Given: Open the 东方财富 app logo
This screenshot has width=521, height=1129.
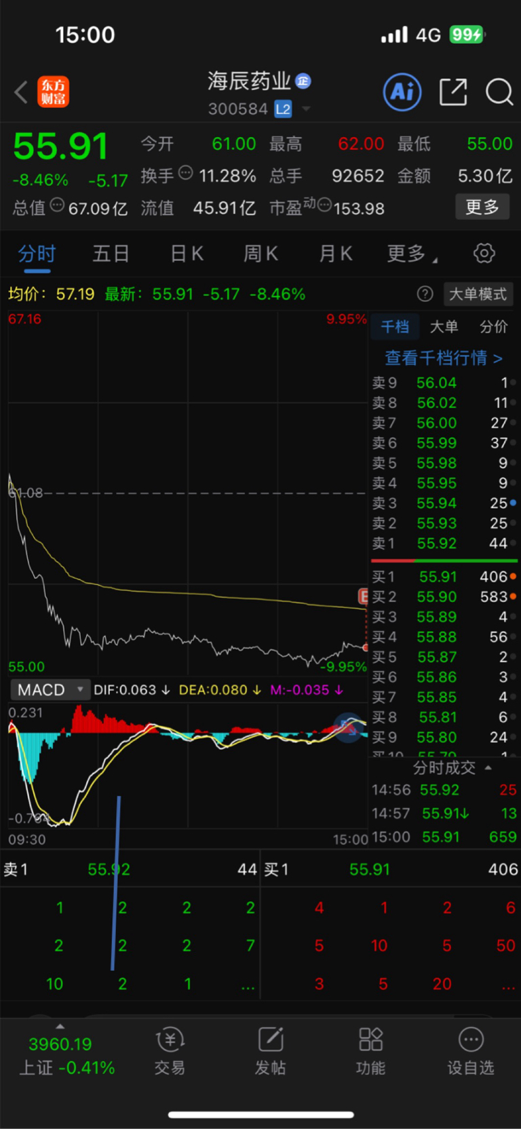Looking at the screenshot, I should pyautogui.click(x=53, y=92).
